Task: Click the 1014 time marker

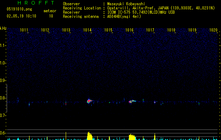Action: click(87, 30)
